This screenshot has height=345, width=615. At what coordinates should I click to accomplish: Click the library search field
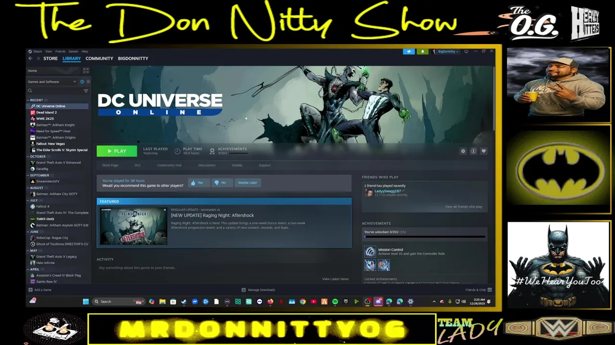[54, 91]
